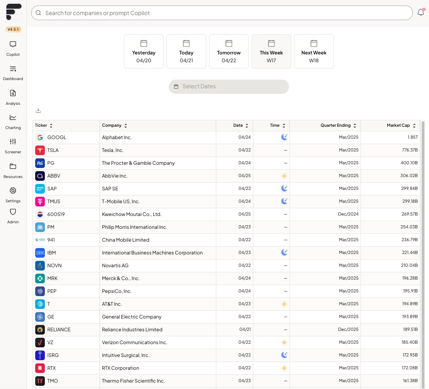This screenshot has height=389, width=429.
Task: Open the Screener sidebar item
Action: pos(13,146)
